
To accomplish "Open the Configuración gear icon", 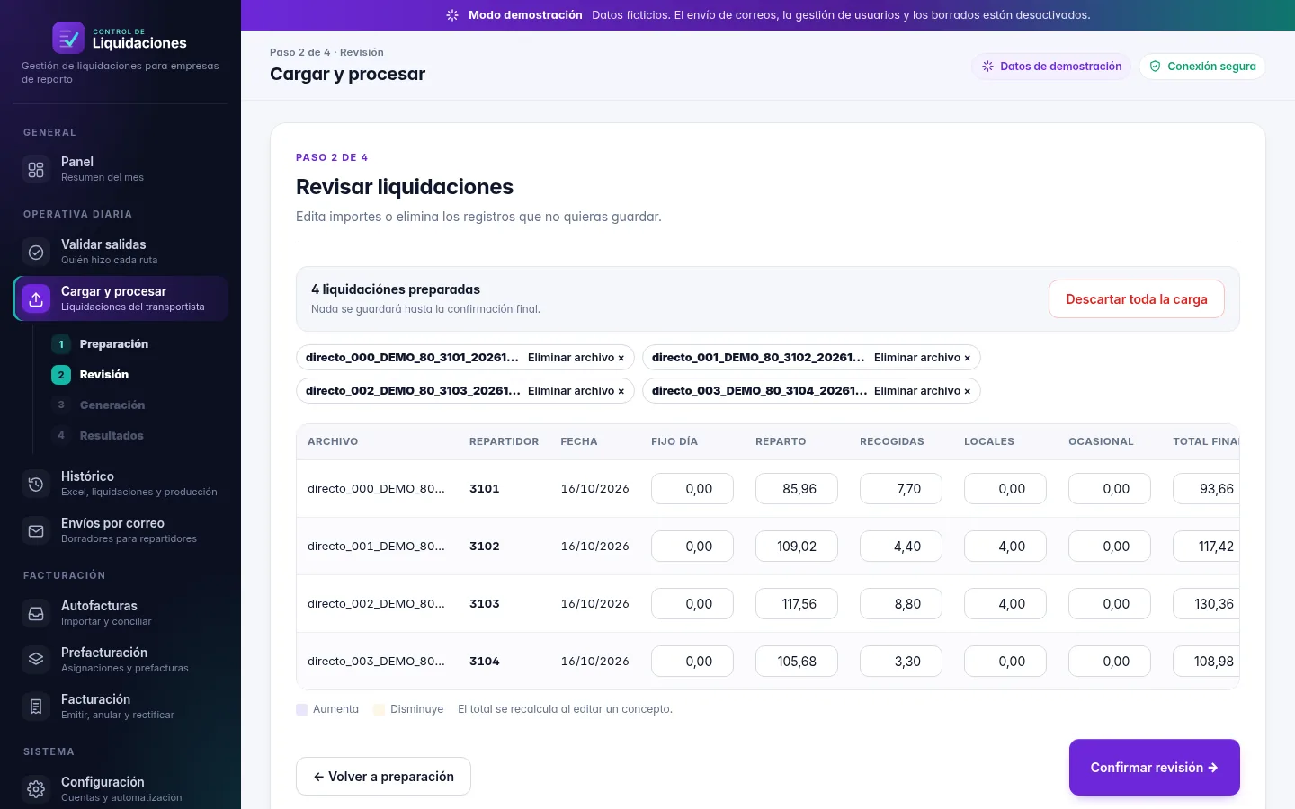I will pyautogui.click(x=36, y=789).
